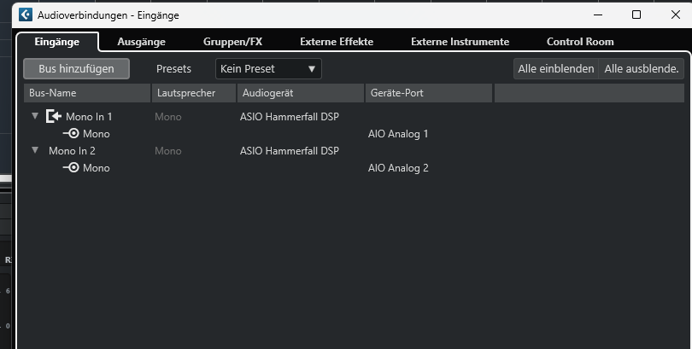692x349 pixels.
Task: Collapse the Mono In 2 bus
Action: pyautogui.click(x=35, y=150)
